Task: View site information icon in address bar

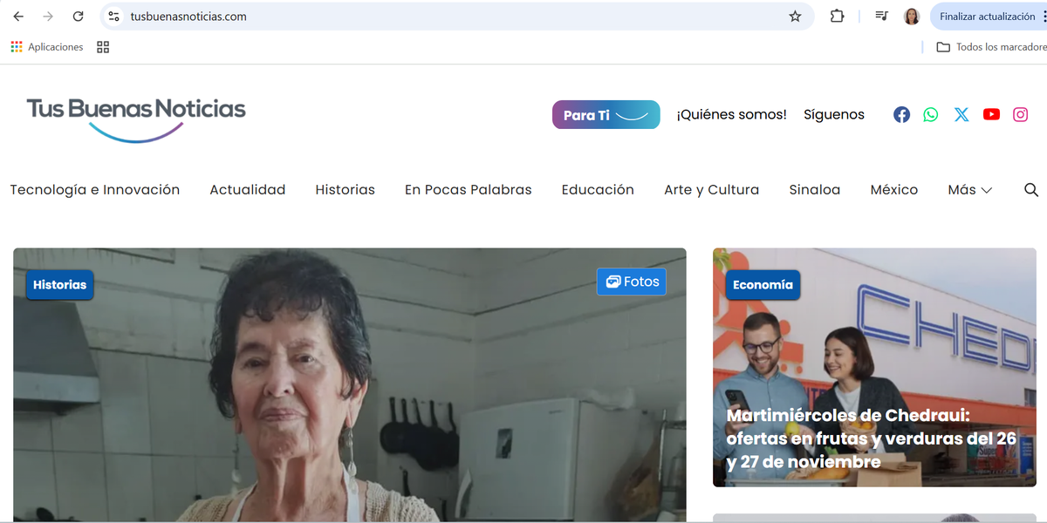Action: [x=113, y=17]
